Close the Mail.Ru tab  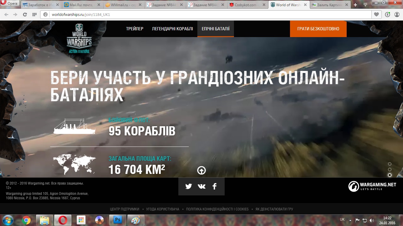tap(99, 5)
